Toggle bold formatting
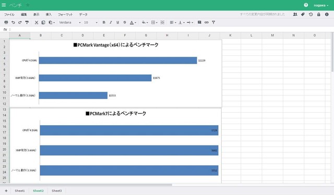Image resolution: width=334 pixels, height=195 pixels. pos(104,22)
